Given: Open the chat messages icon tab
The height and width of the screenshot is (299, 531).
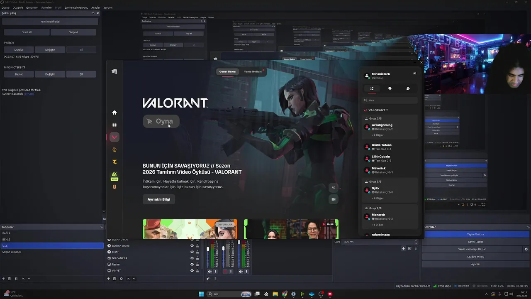Looking at the screenshot, I should tap(390, 88).
